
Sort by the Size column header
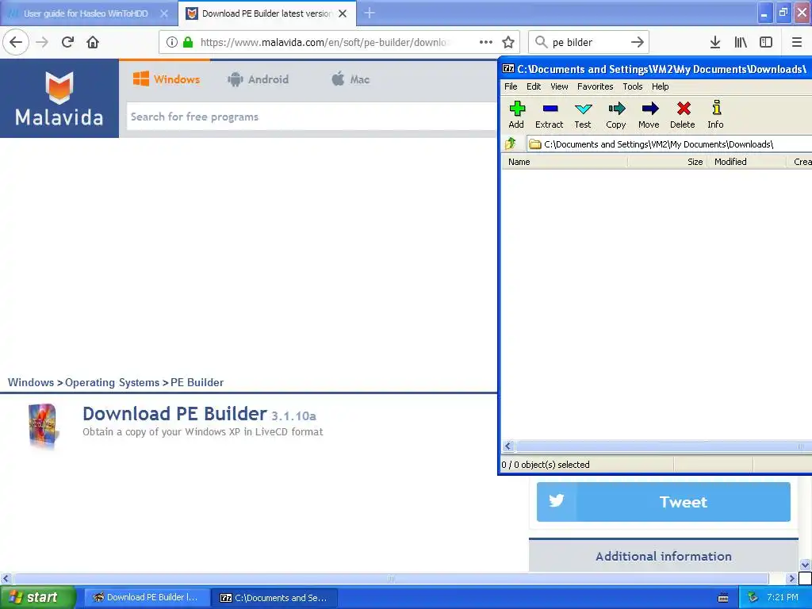click(668, 162)
